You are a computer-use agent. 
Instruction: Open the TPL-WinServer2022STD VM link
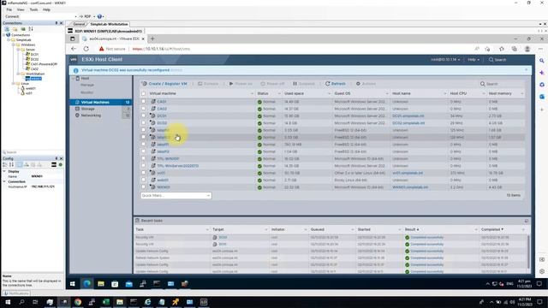click(177, 166)
